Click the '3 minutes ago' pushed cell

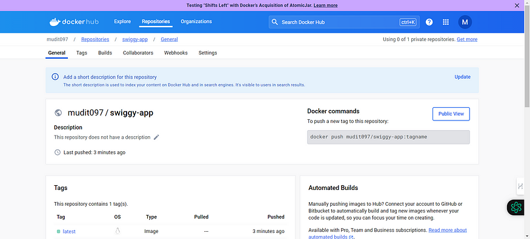268,231
